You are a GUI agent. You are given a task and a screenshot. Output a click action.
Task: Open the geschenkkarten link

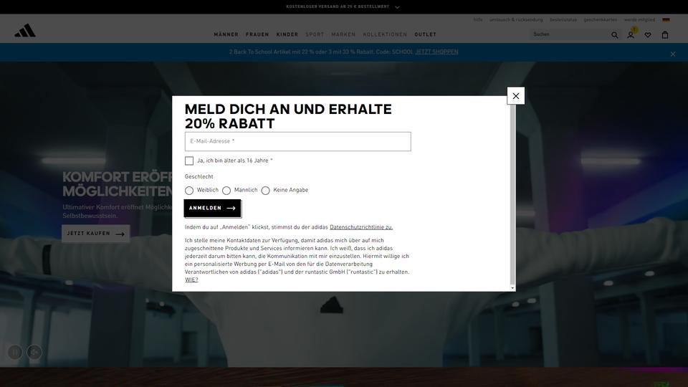click(x=600, y=20)
